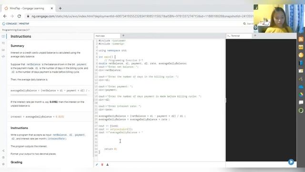
Task: Click the 'cin>>netBalance;' code line
Action: click(x=110, y=70)
